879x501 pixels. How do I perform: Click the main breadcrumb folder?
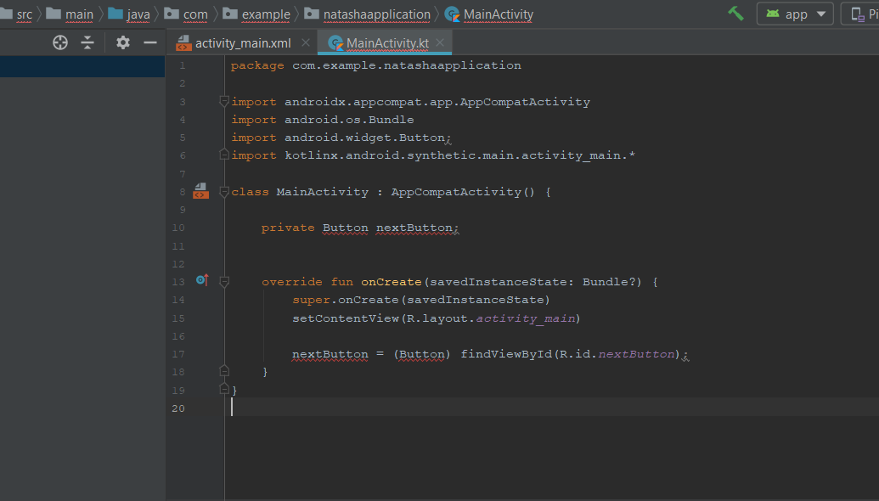click(x=70, y=14)
